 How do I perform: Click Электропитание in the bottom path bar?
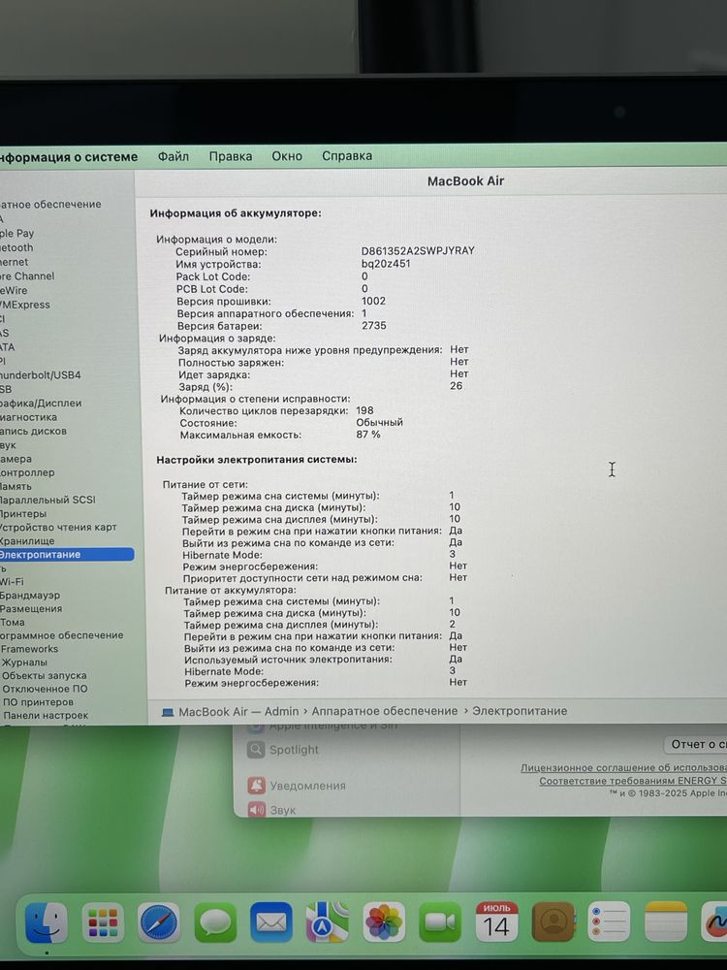[520, 711]
